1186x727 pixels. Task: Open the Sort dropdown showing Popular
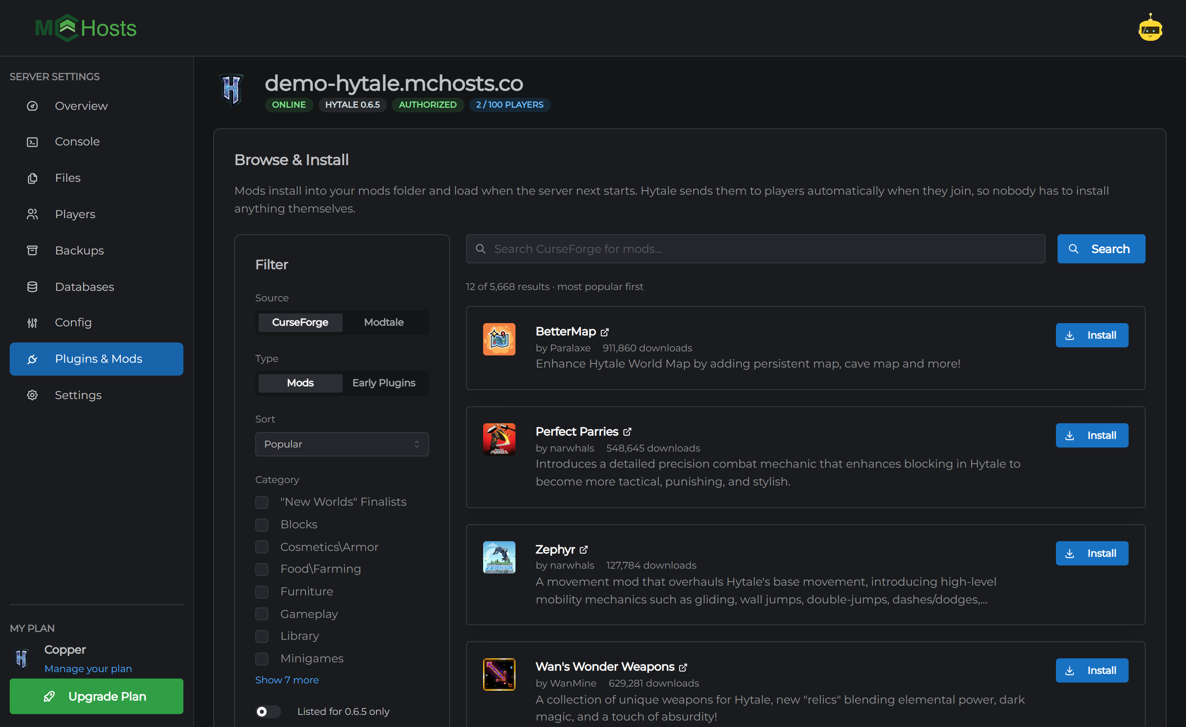coord(342,444)
